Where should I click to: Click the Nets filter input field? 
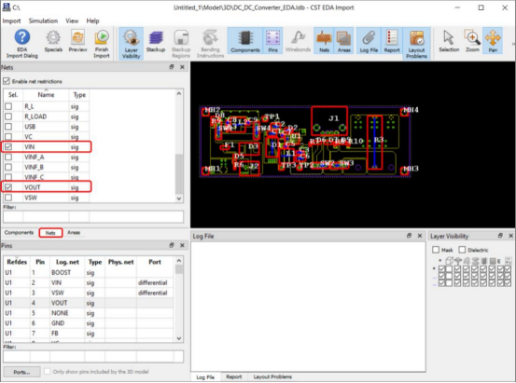tap(93, 216)
